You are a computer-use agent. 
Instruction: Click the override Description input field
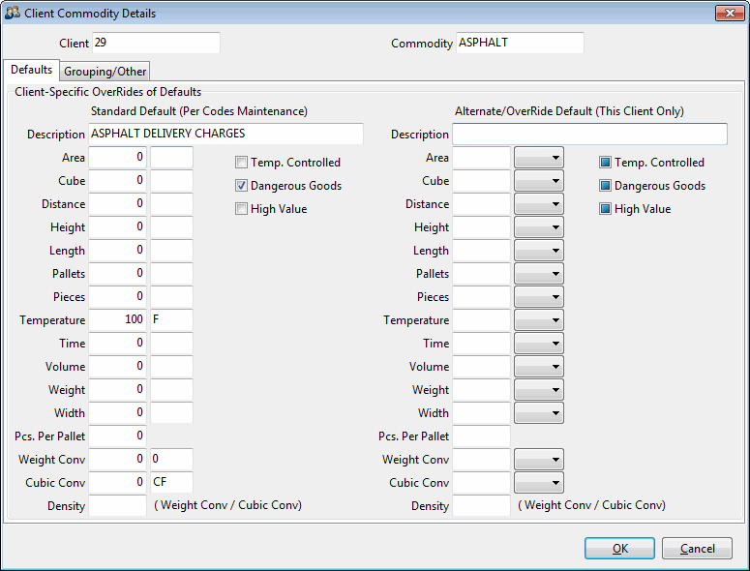click(x=589, y=135)
